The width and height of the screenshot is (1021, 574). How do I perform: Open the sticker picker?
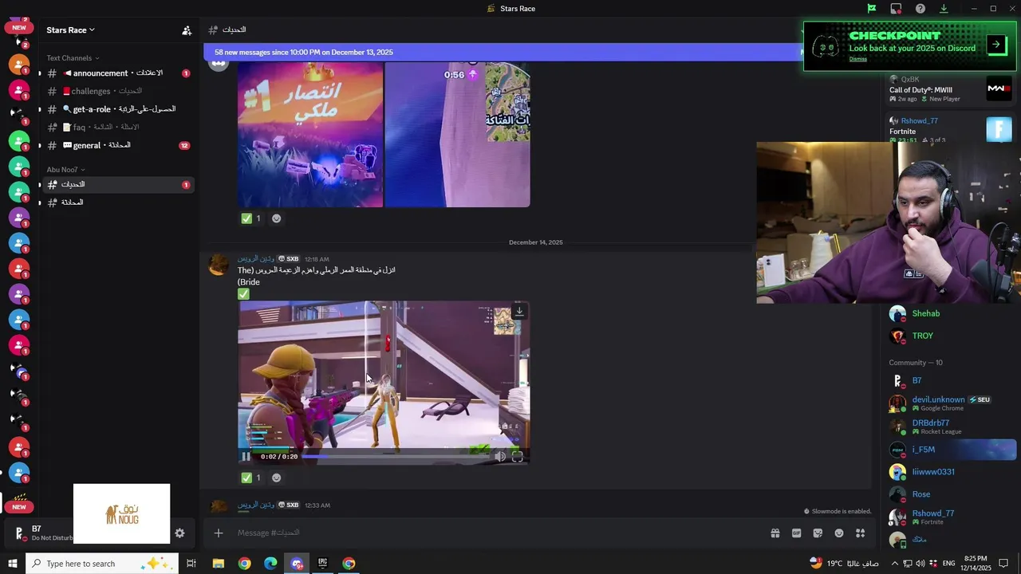coord(818,533)
